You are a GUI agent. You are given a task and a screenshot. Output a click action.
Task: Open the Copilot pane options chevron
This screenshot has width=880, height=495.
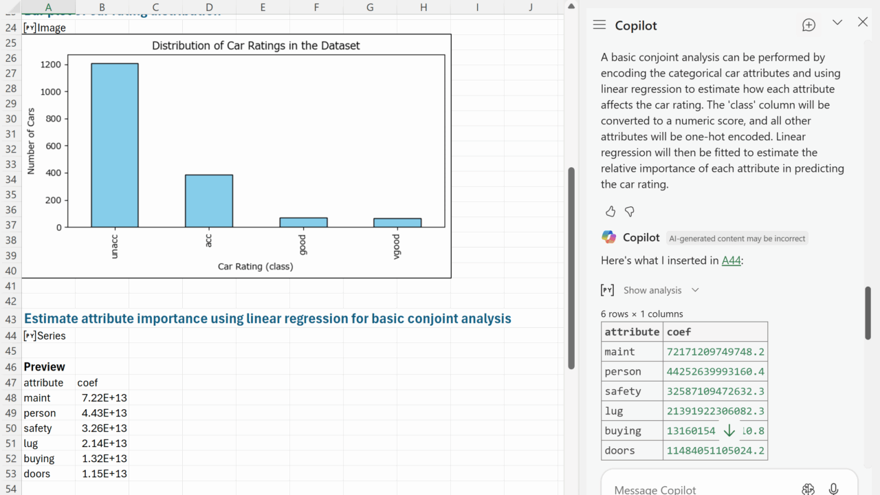tap(837, 23)
